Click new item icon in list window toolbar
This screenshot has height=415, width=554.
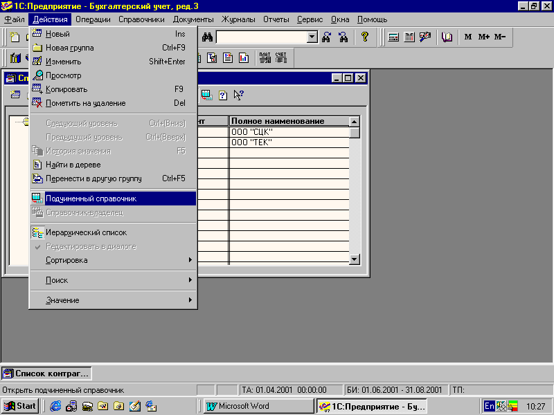[x=15, y=95]
